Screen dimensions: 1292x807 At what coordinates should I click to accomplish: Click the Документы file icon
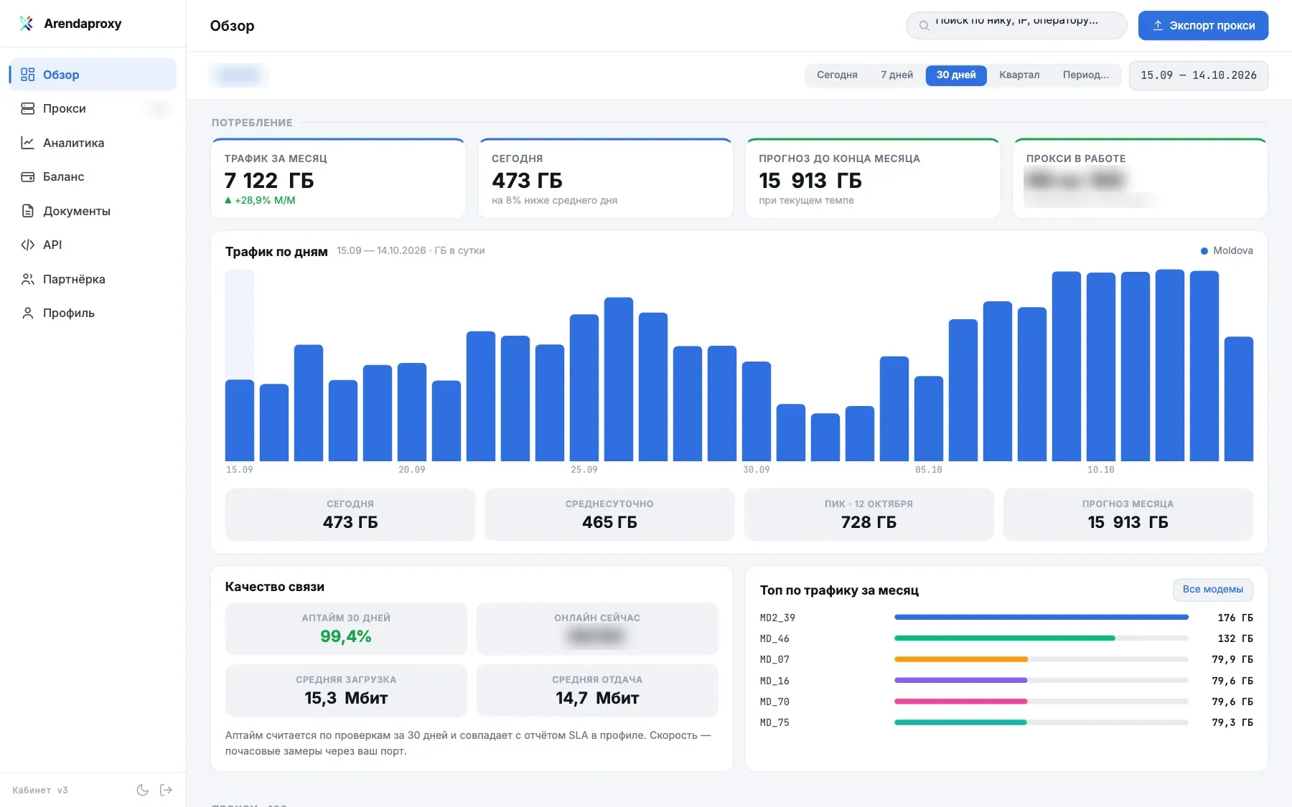(x=27, y=211)
